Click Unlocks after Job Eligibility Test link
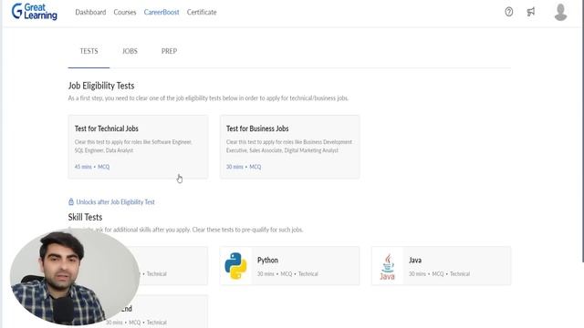 pyautogui.click(x=115, y=202)
